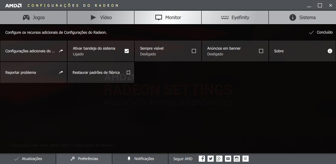Click Desligado under Sempre visível
336x164 pixels.
(x=148, y=54)
